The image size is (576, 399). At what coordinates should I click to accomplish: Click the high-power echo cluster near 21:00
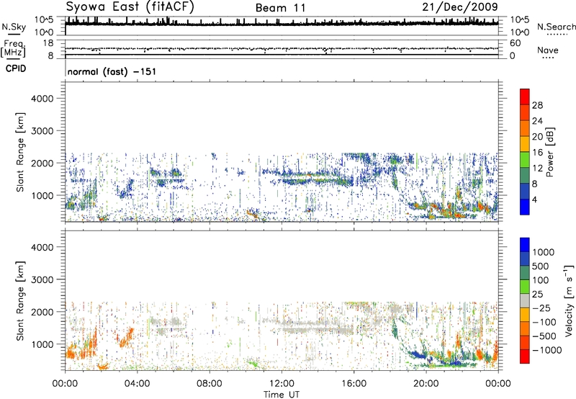[446, 210]
